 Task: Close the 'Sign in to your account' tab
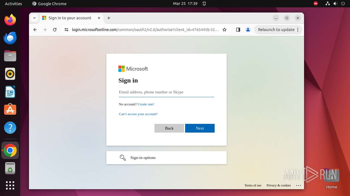tap(99, 18)
